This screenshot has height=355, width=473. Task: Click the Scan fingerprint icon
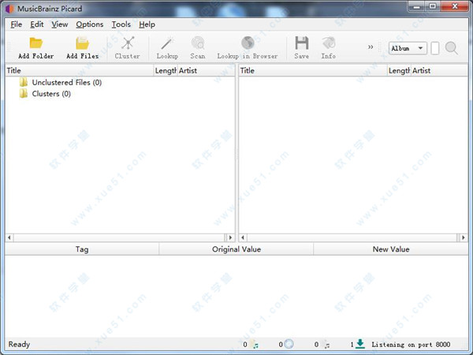198,43
